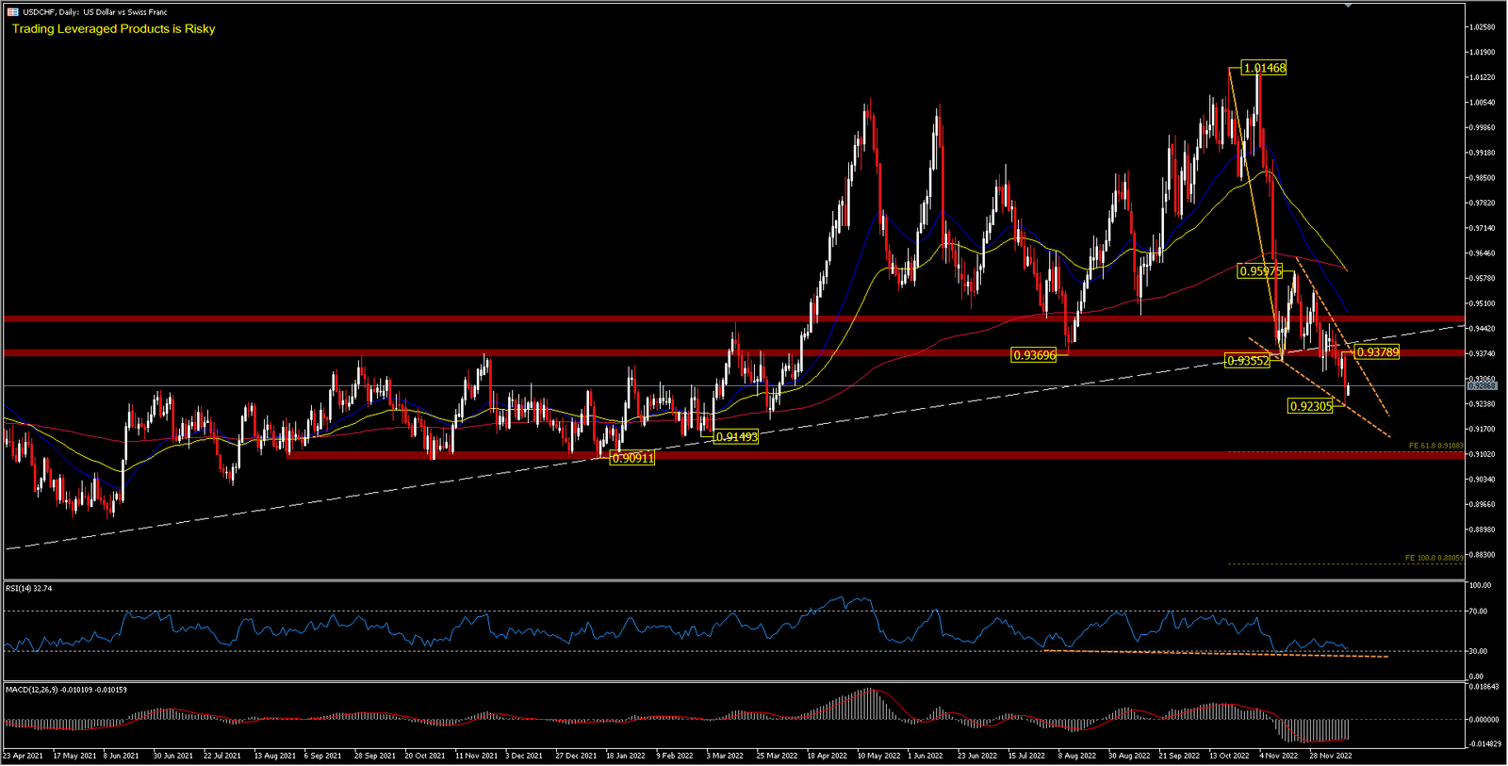Select the 0.93696 price label
This screenshot has width=1508, height=766.
point(1034,355)
